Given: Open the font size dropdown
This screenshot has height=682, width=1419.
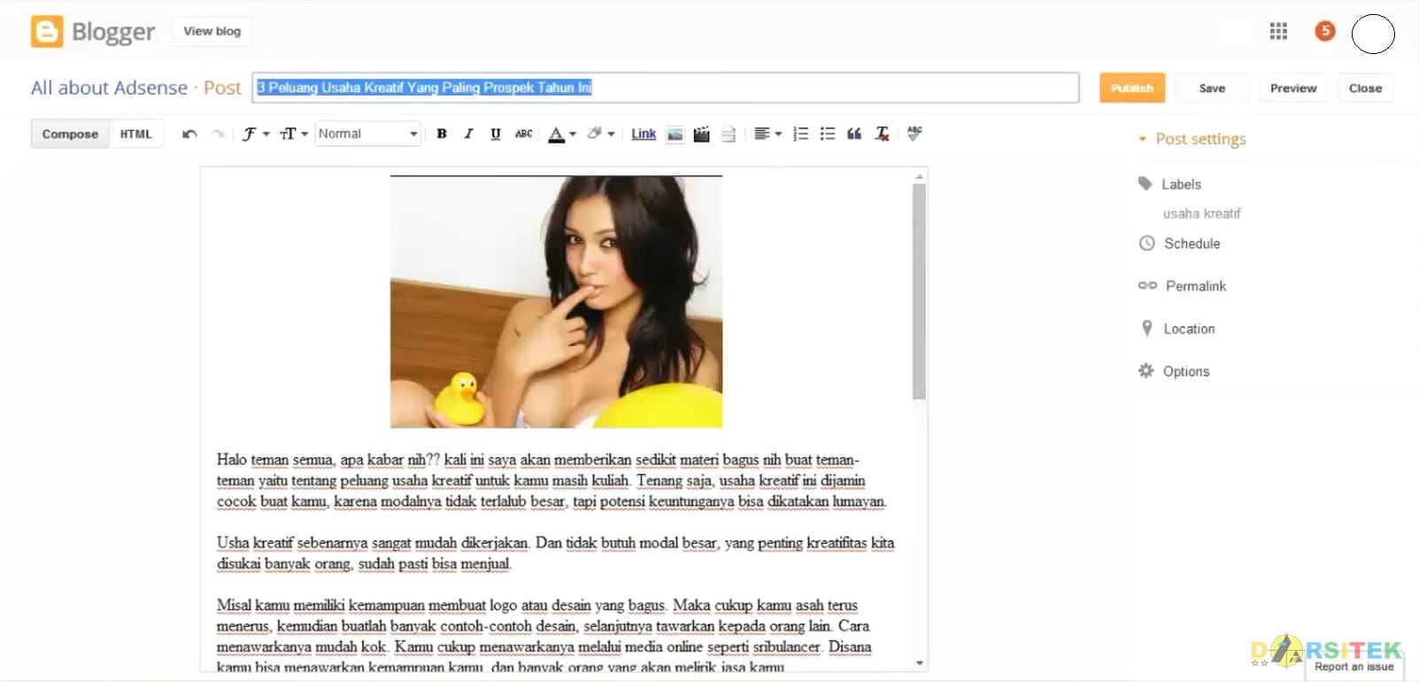Looking at the screenshot, I should tap(294, 134).
